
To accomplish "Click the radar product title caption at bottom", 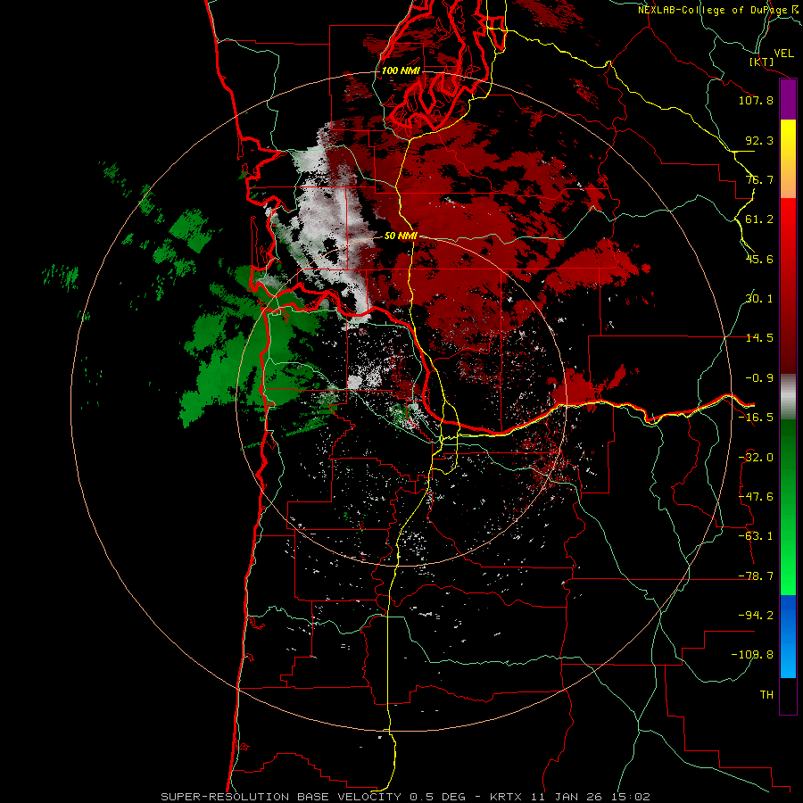I will coord(406,797).
